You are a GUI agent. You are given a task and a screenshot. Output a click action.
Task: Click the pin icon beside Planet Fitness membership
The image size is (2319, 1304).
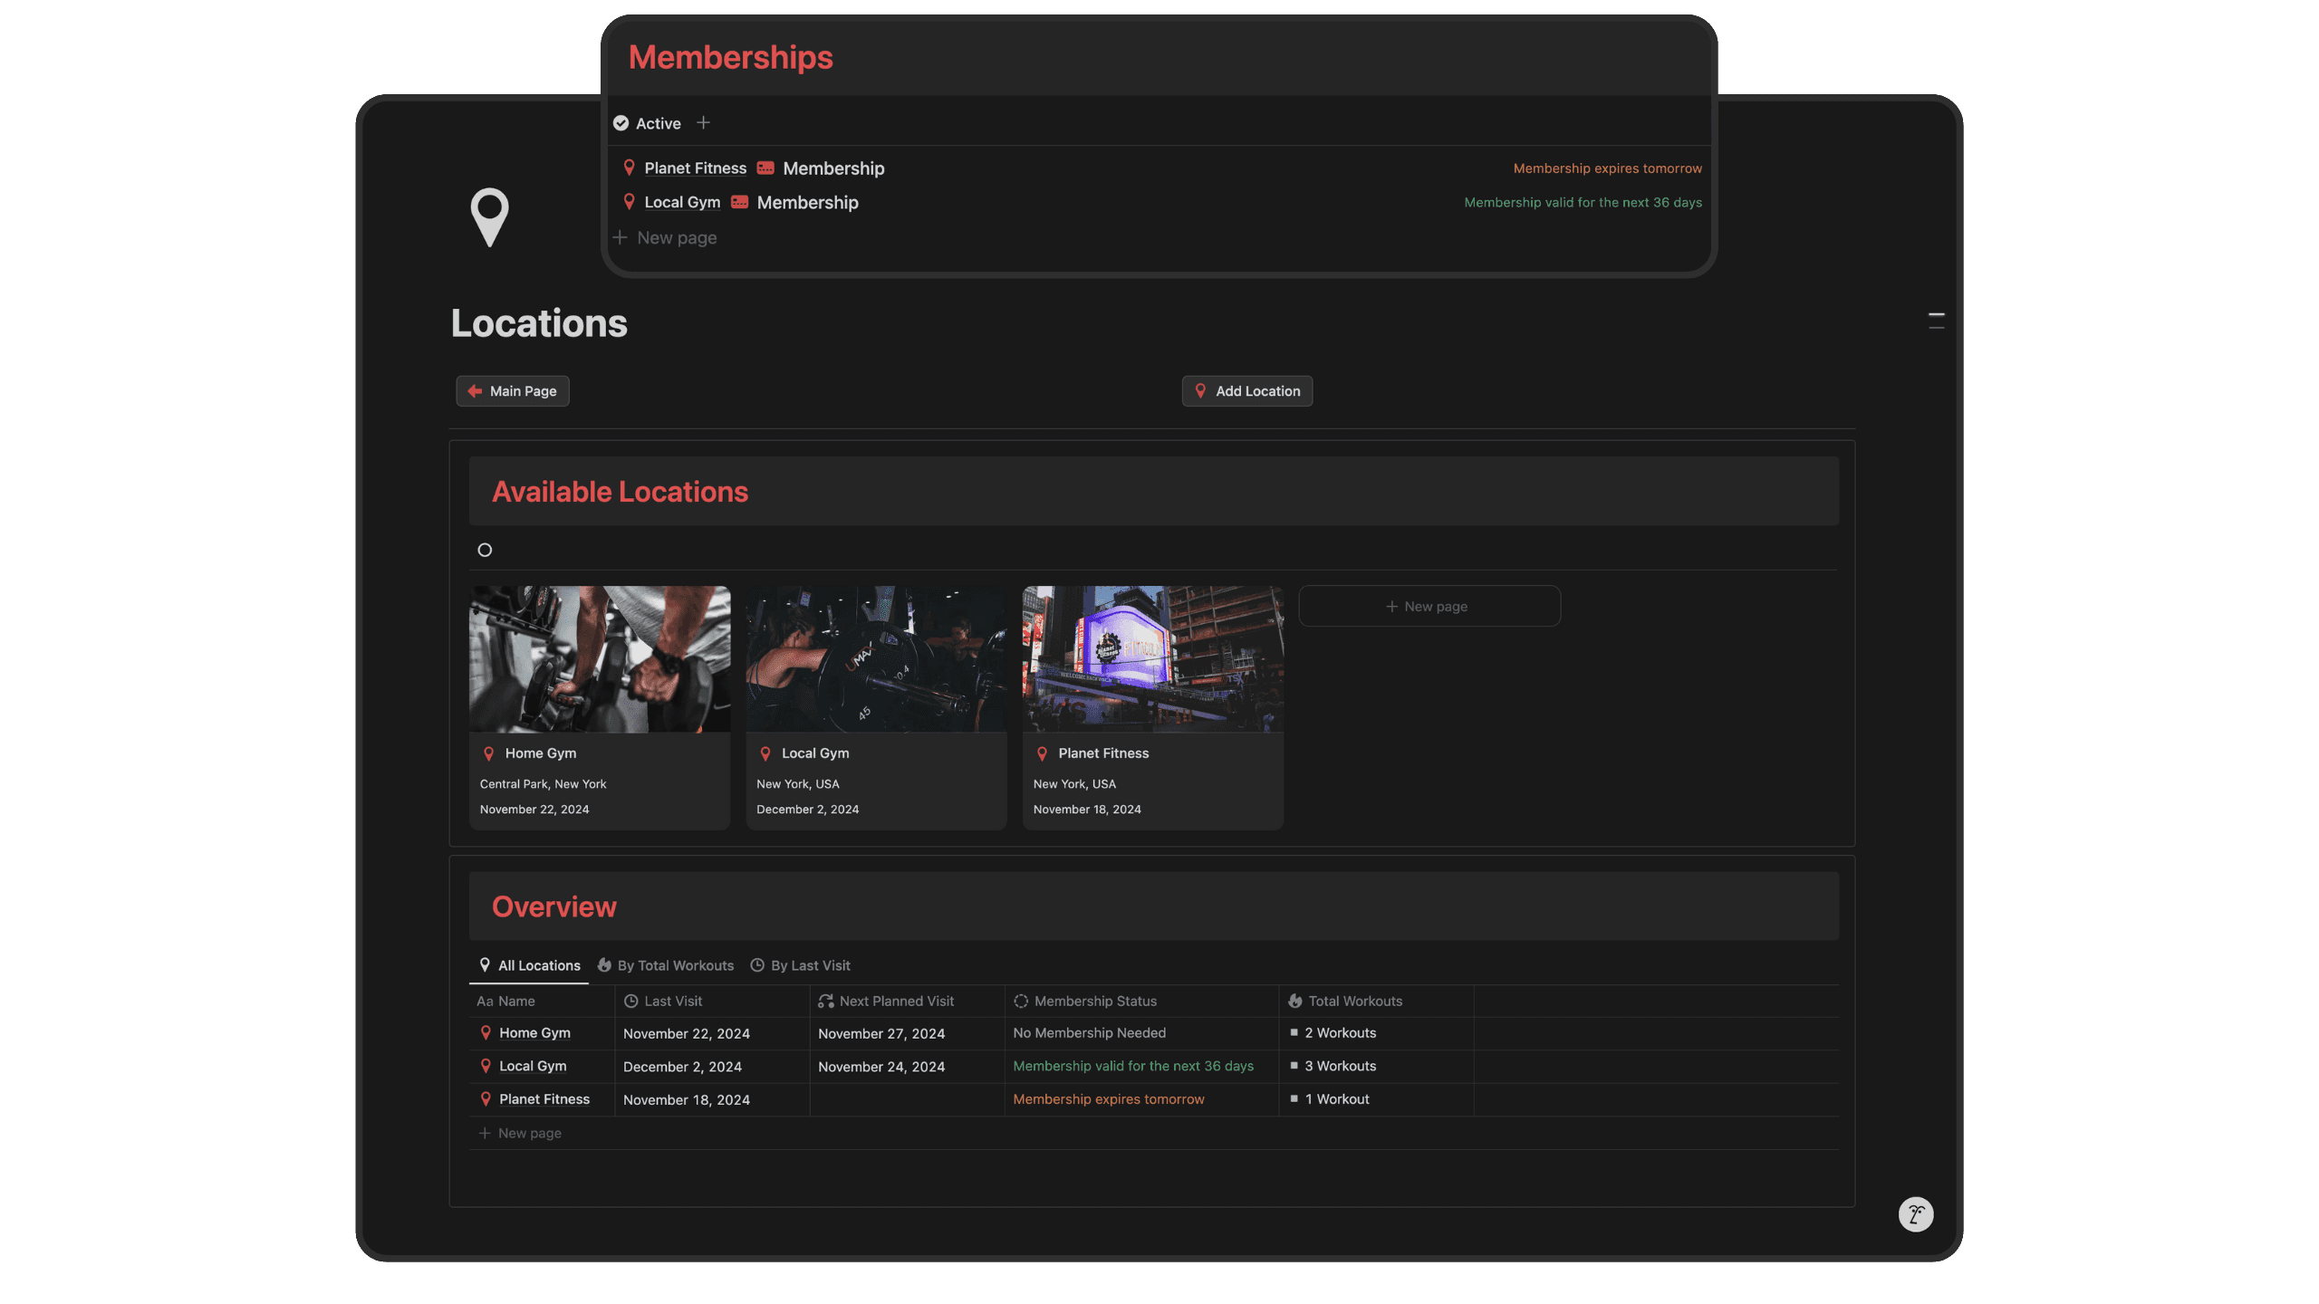pyautogui.click(x=629, y=168)
